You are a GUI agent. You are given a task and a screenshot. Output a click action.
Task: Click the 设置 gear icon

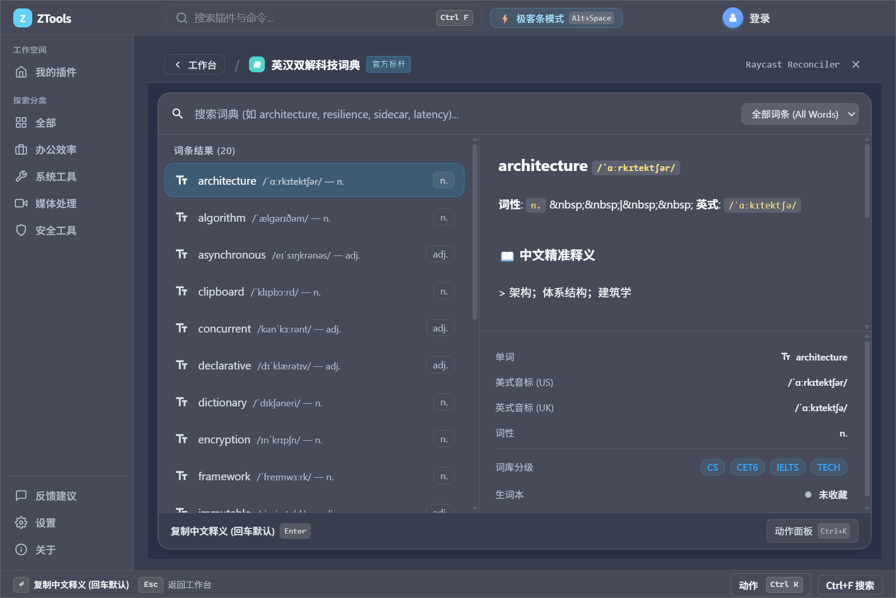coord(21,523)
